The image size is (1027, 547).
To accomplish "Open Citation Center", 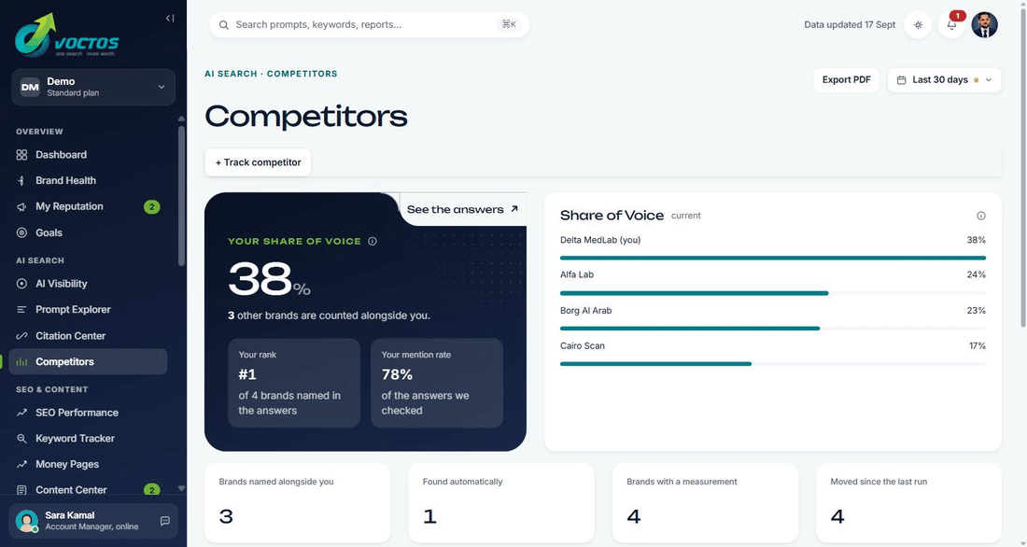I will click(x=88, y=335).
